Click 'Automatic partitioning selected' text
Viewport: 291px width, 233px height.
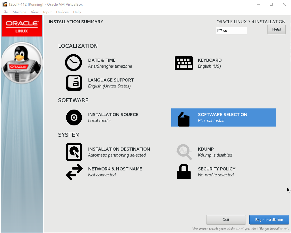[x=117, y=155]
